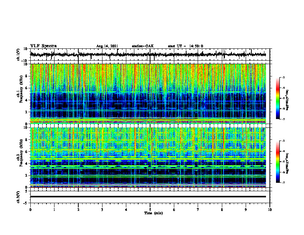Click the "-7" label on the ch.1 color bar
This screenshot has width=304, height=235.
[x=283, y=119]
